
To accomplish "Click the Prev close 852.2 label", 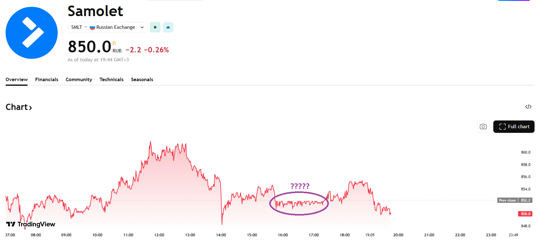I will coord(515,200).
